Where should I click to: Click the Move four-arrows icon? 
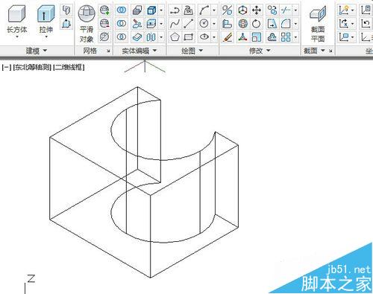point(257,10)
